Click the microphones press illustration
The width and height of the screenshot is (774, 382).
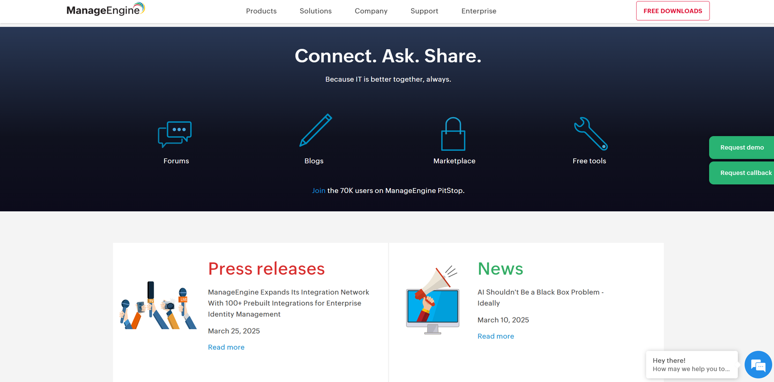click(x=158, y=305)
